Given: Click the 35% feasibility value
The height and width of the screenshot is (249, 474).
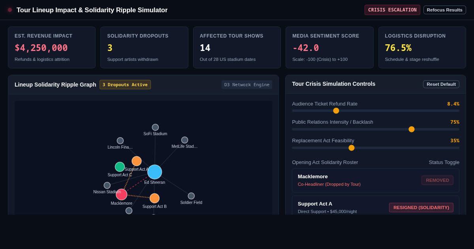Looking at the screenshot, I should [x=455, y=141].
